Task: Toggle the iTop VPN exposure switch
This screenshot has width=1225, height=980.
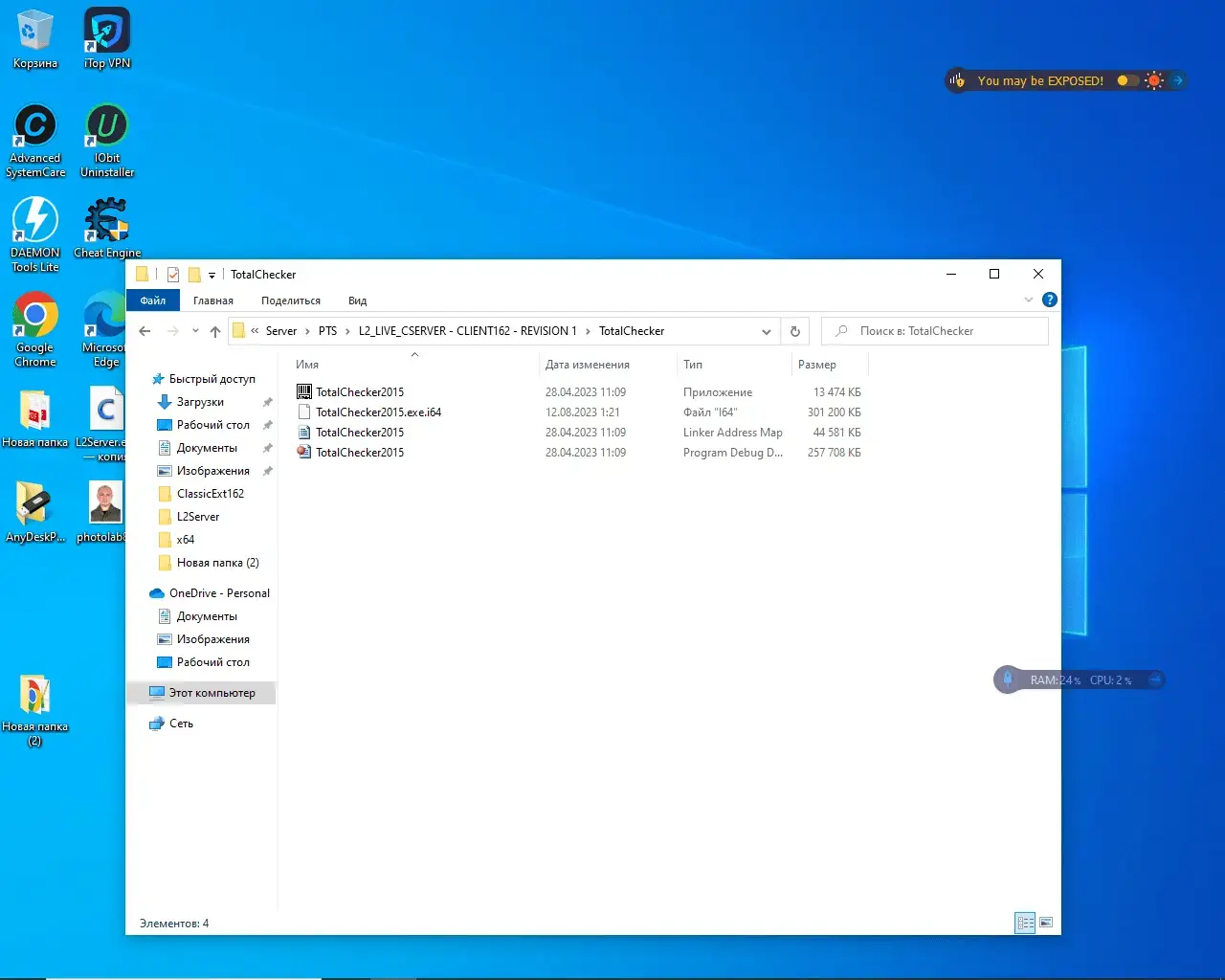Action: (x=1127, y=80)
